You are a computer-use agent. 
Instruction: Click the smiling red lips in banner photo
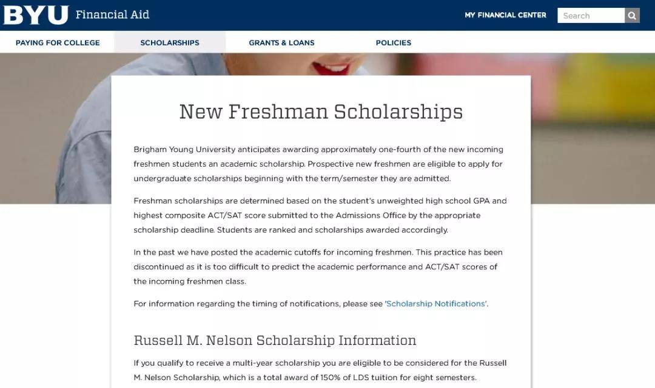(331, 67)
